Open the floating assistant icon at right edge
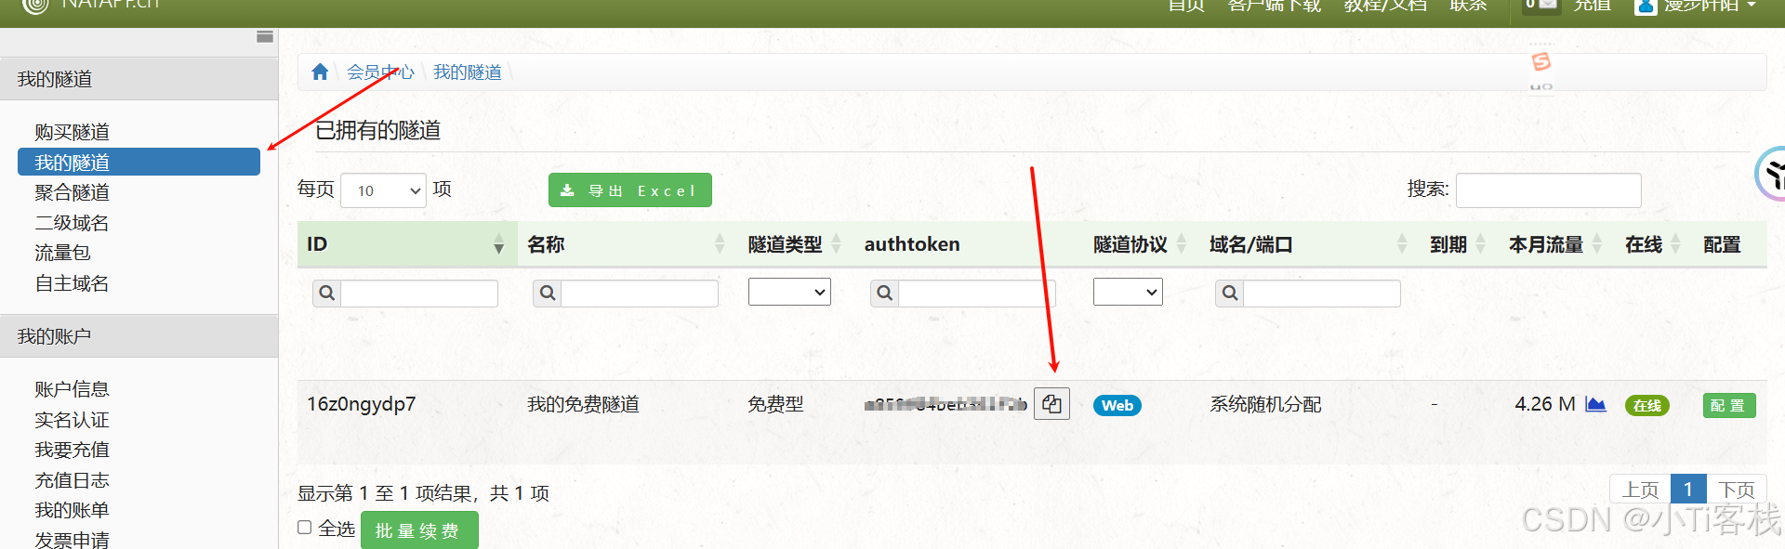Image resolution: width=1785 pixels, height=549 pixels. click(1771, 174)
